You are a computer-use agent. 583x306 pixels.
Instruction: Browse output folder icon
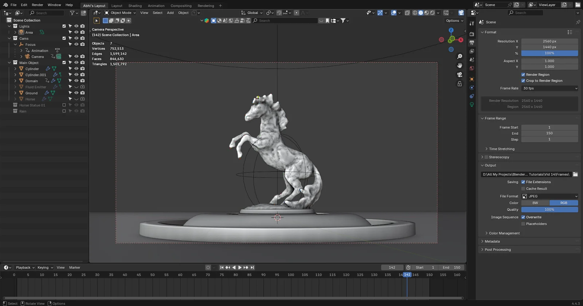[x=575, y=174]
